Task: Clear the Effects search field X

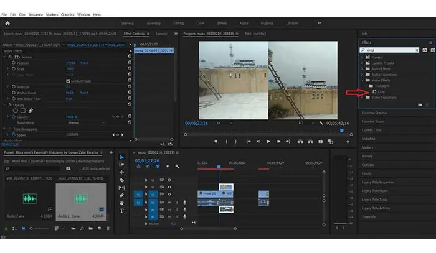Action: [x=417, y=50]
